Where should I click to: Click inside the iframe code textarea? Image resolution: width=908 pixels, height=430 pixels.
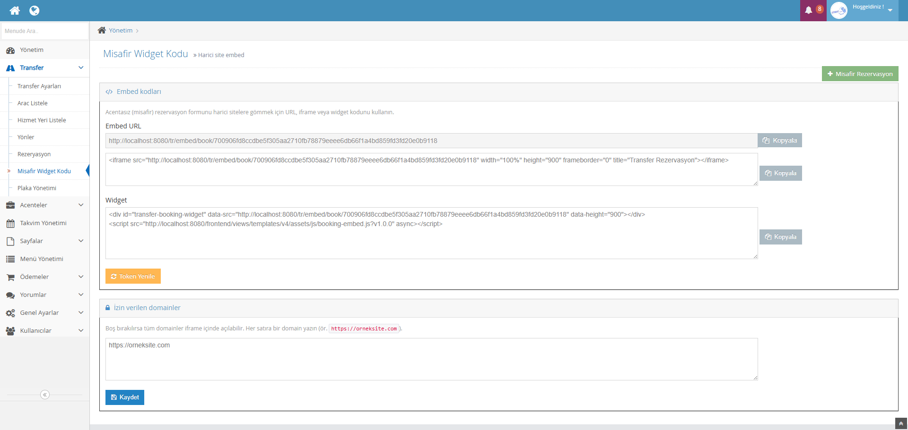431,169
